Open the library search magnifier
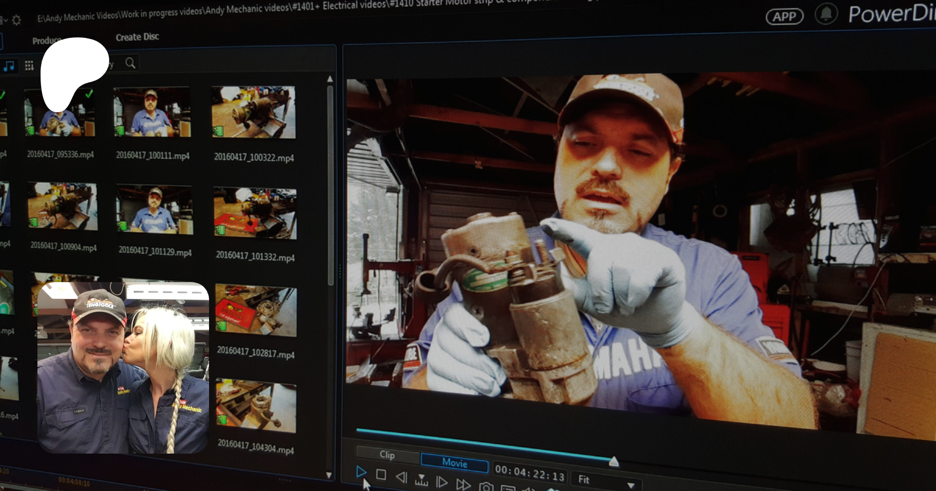The height and width of the screenshot is (491, 936). [x=131, y=63]
